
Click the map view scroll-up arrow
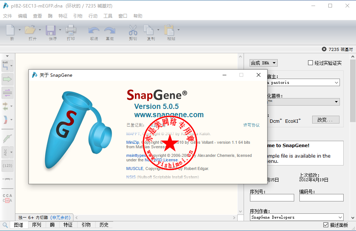241,57
